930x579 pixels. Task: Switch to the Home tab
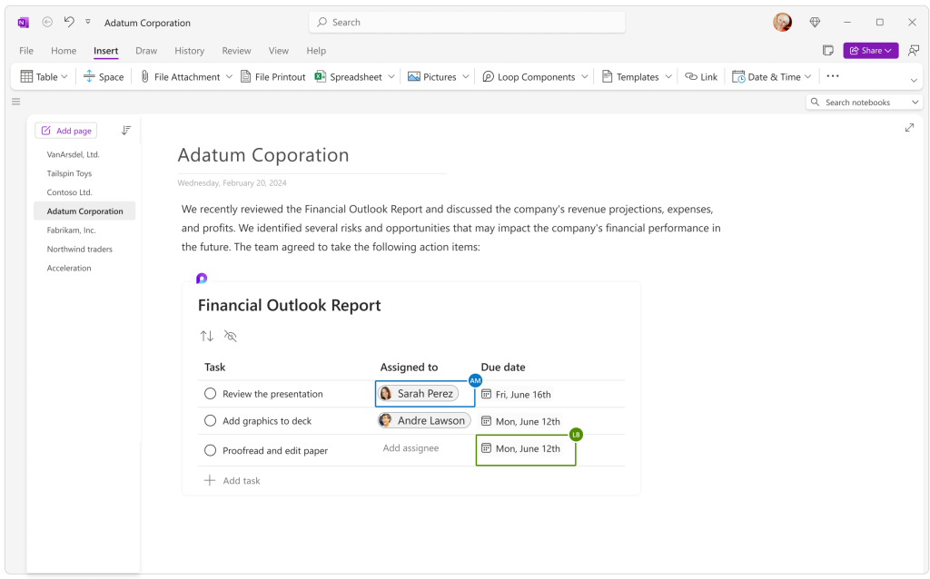(x=64, y=51)
